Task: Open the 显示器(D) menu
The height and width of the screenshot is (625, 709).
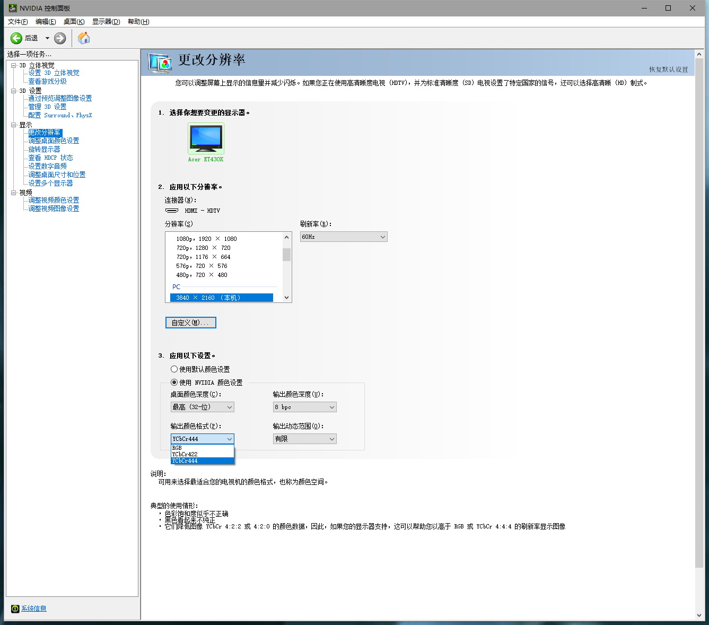Action: click(x=106, y=22)
